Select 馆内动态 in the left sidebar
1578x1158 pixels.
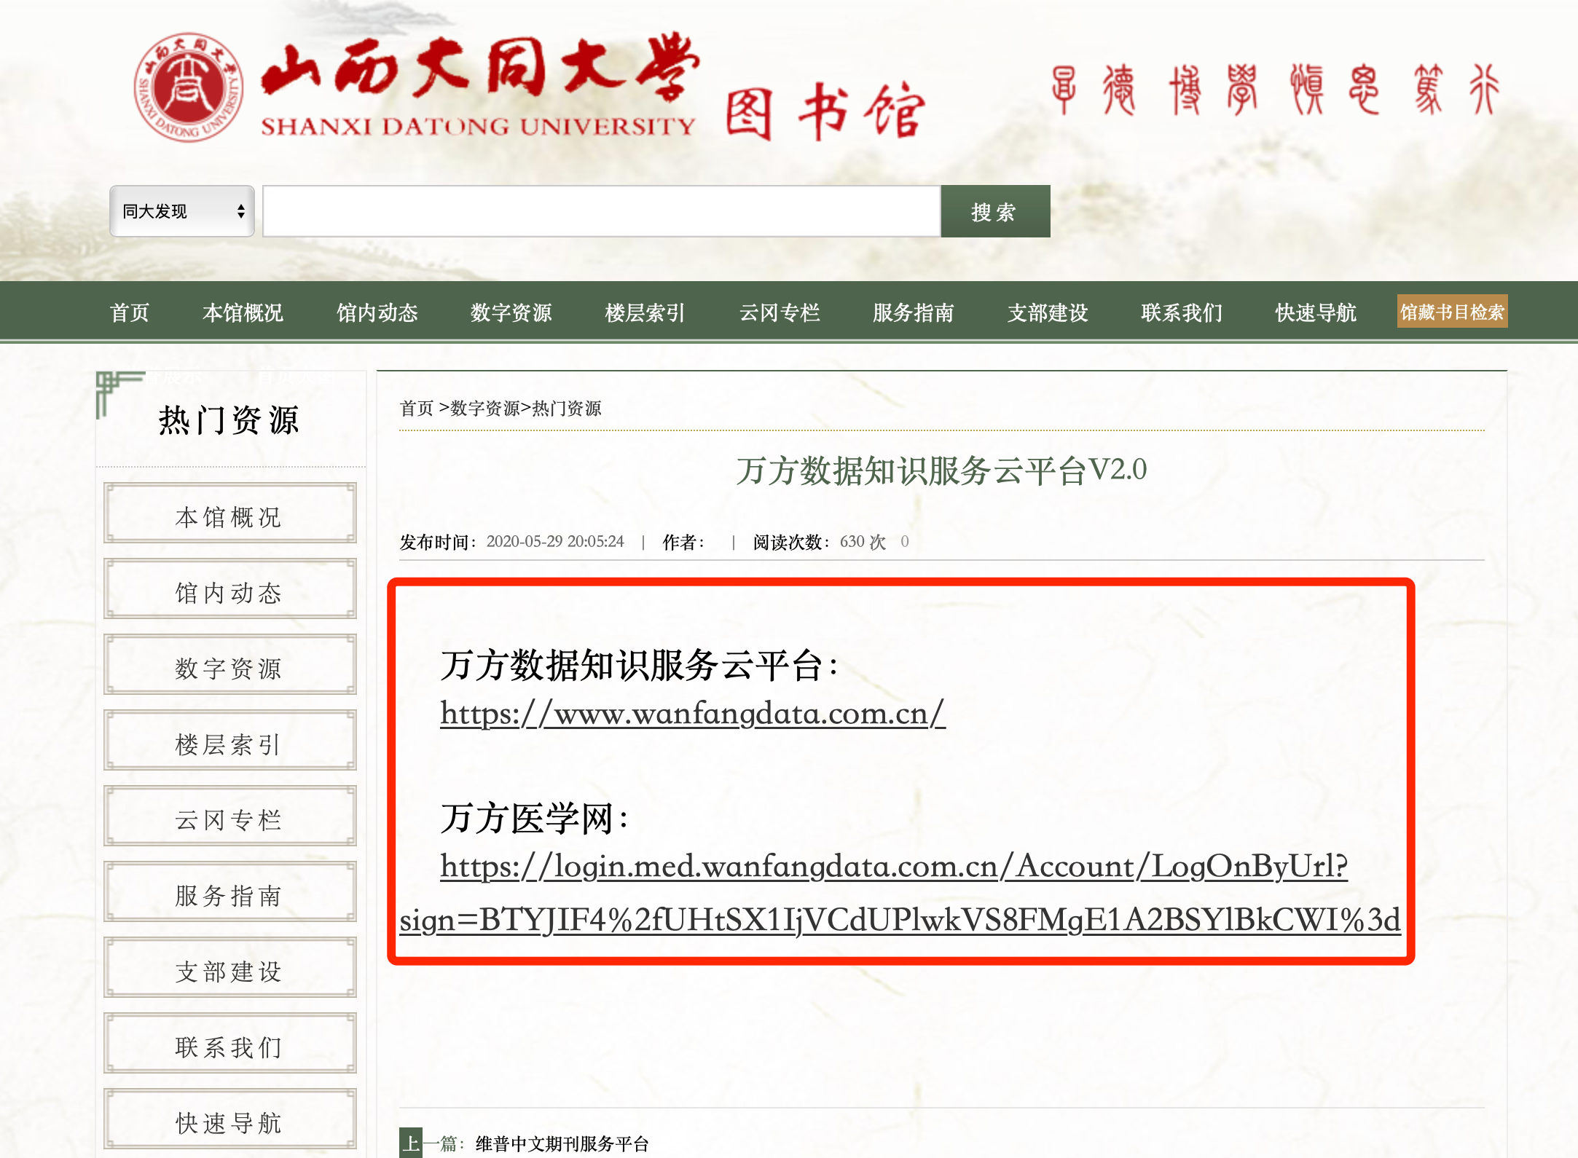[x=229, y=589]
